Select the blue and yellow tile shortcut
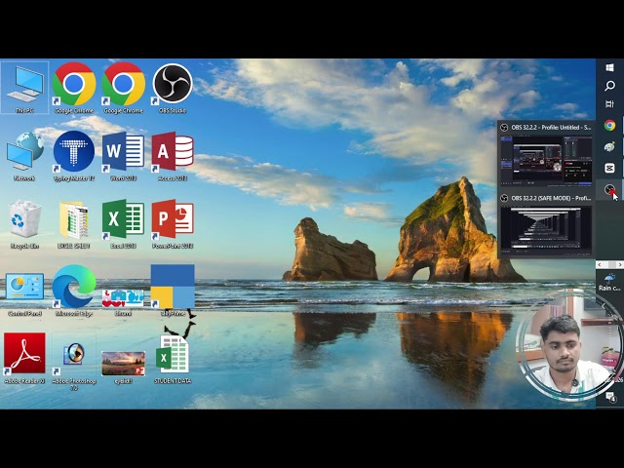Image resolution: width=624 pixels, height=468 pixels. click(x=173, y=291)
